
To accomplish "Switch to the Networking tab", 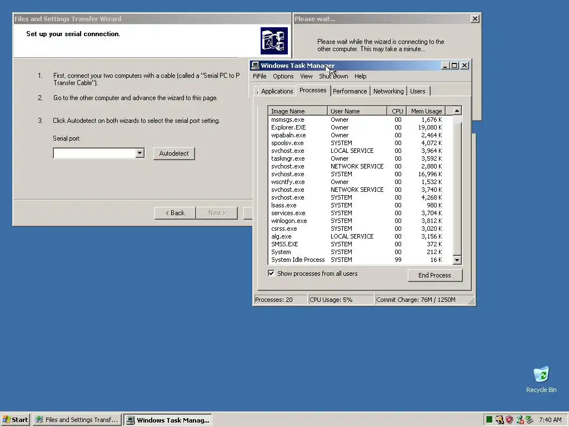I will pos(388,91).
